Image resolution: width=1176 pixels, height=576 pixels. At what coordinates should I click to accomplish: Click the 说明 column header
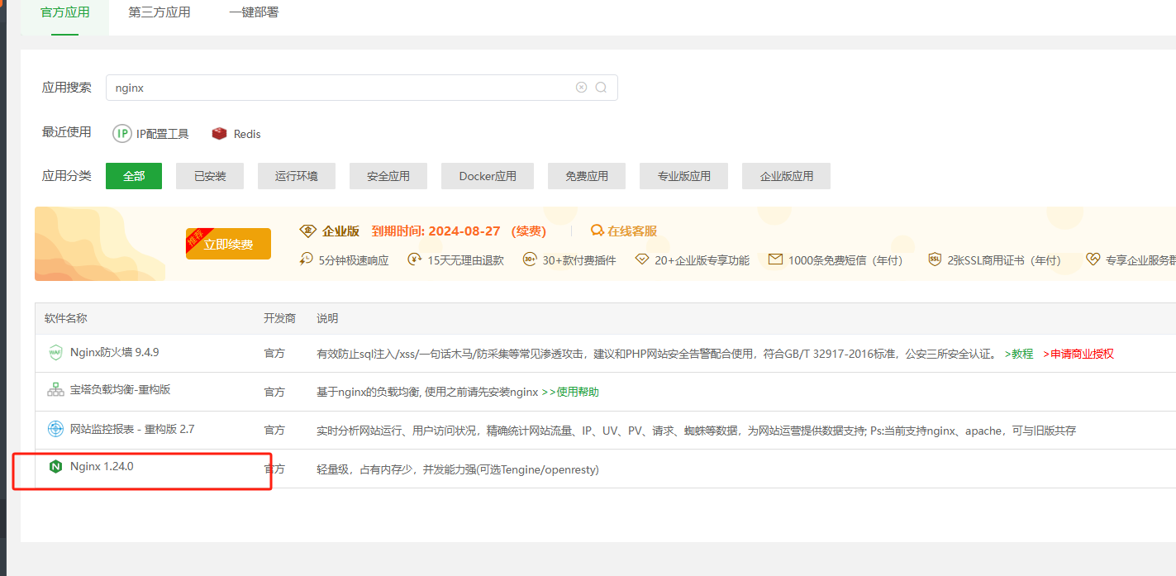pos(327,318)
